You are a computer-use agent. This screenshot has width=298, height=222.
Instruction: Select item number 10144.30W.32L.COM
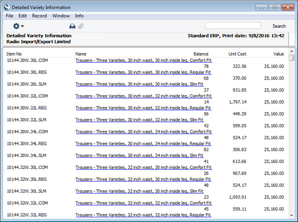tap(27, 96)
